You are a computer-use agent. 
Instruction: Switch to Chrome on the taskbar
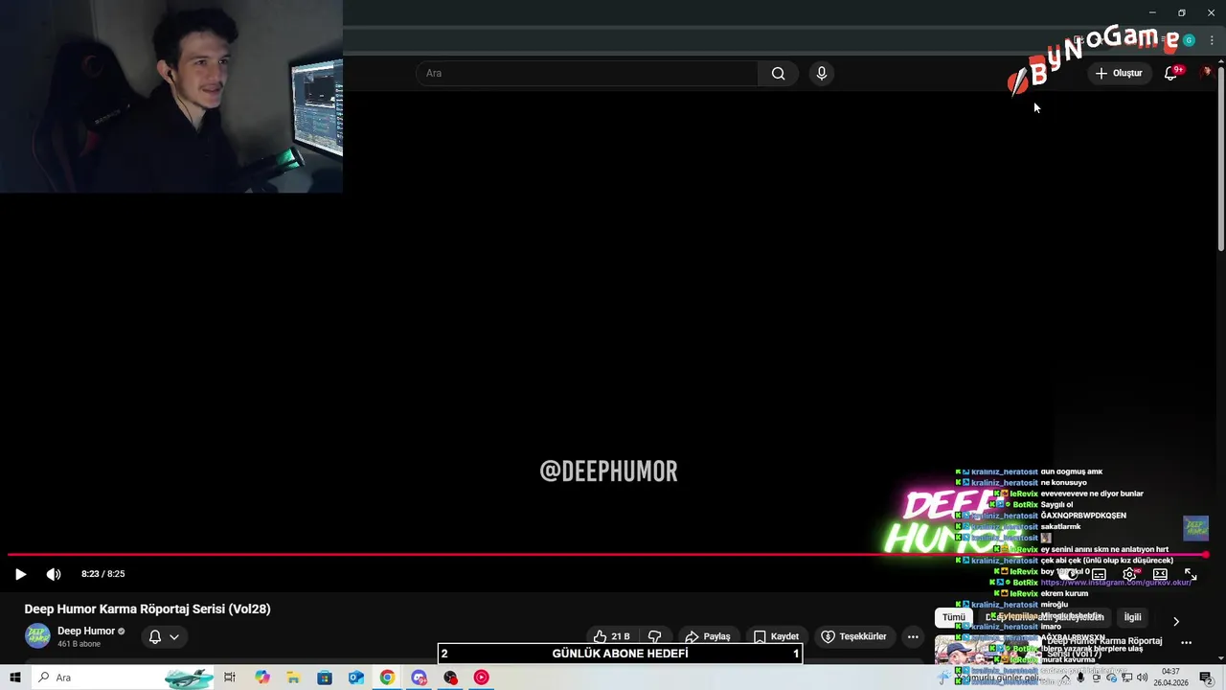coord(387,678)
